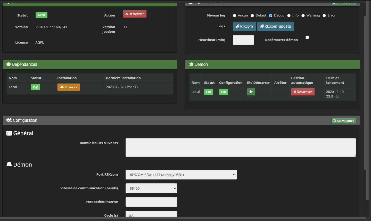Viewport: 371px width, 221px height.
Task: Open the Port RFXcom dropdown
Action: (x=181, y=175)
